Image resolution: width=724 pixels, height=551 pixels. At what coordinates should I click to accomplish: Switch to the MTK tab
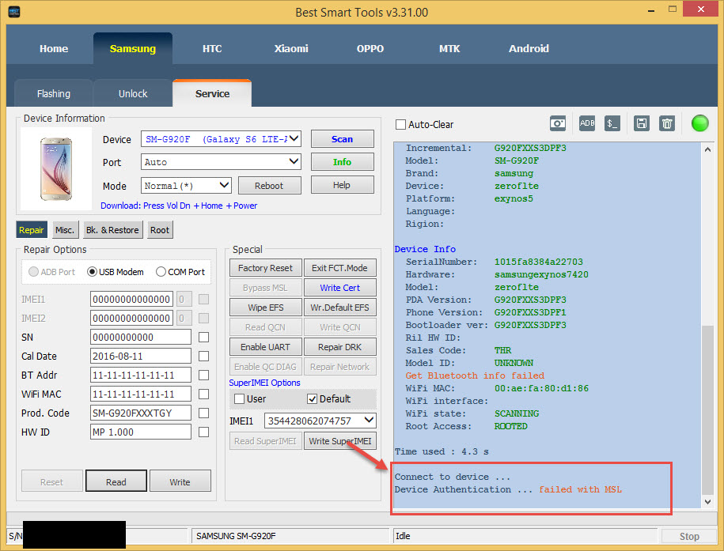[449, 48]
